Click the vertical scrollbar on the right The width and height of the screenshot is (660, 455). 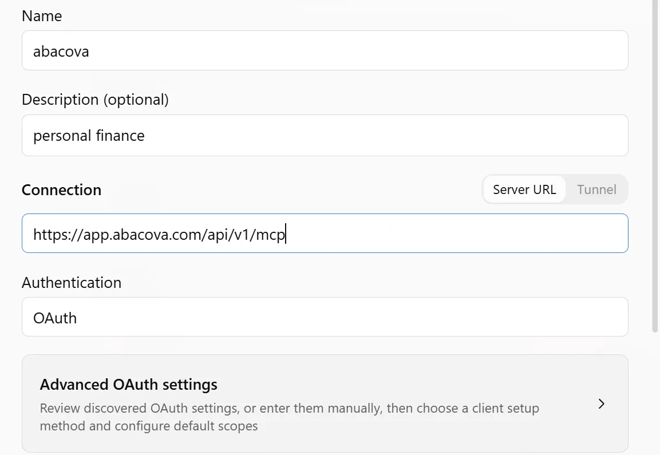point(655,166)
